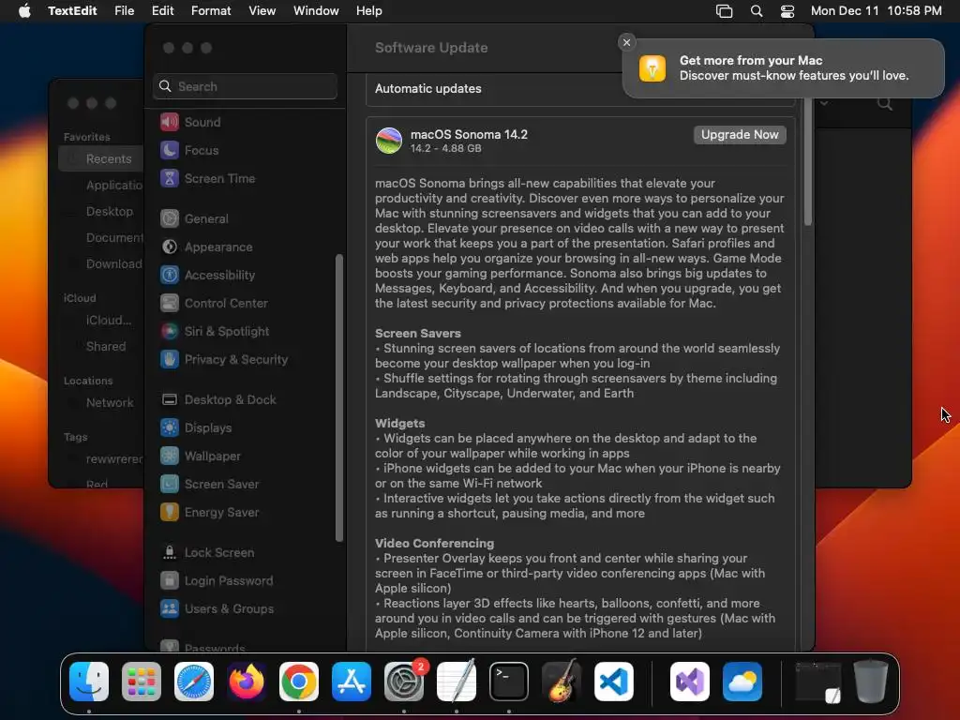
Task: Open Weather app from the Dock
Action: 742,682
